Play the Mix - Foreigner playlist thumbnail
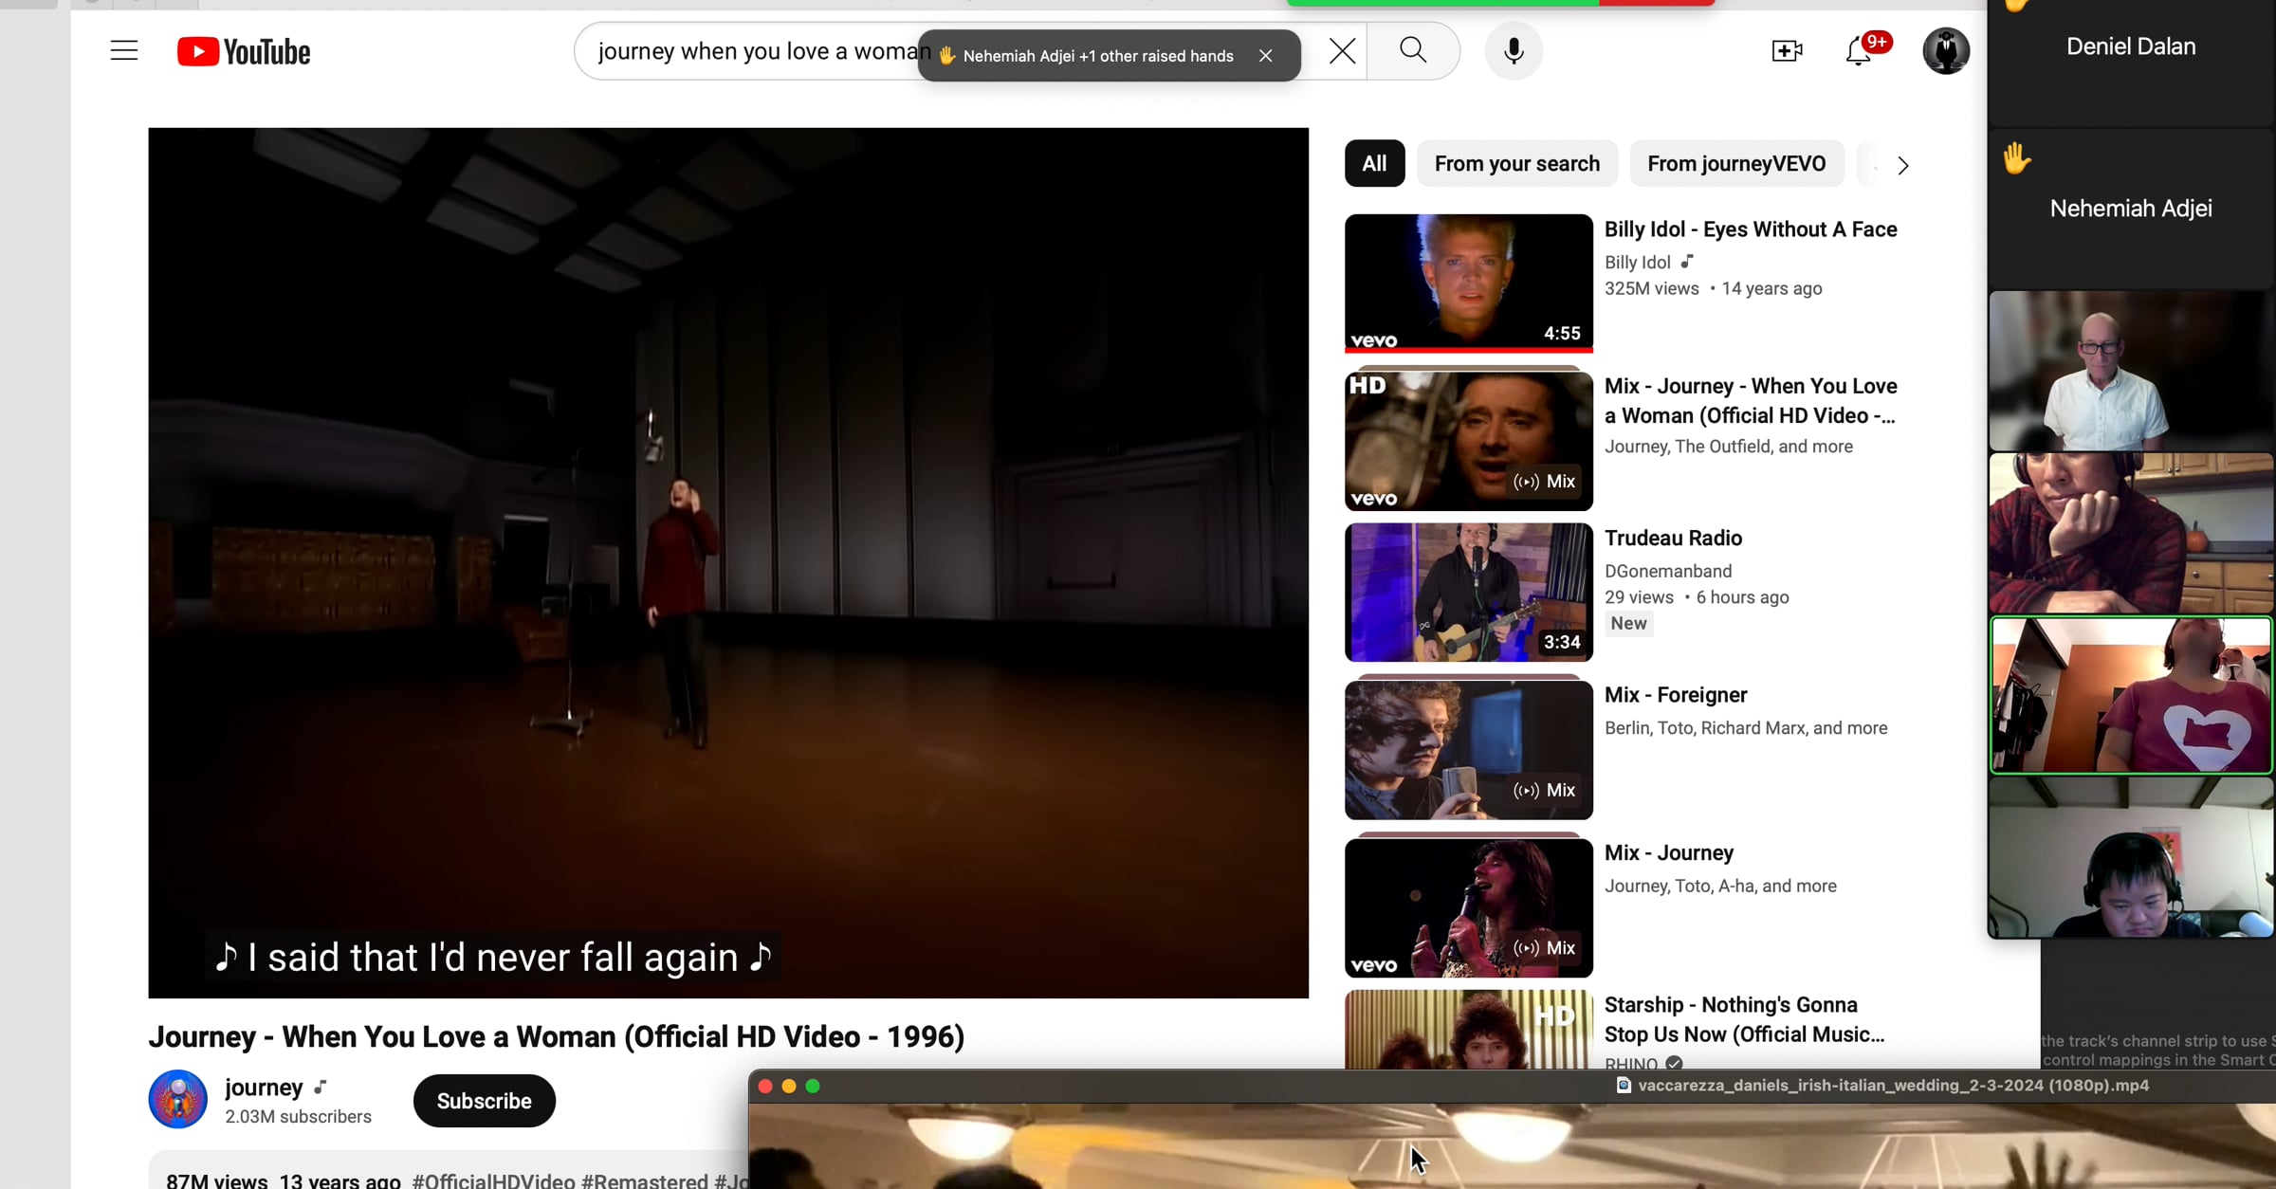Image resolution: width=2276 pixels, height=1189 pixels. [1468, 749]
